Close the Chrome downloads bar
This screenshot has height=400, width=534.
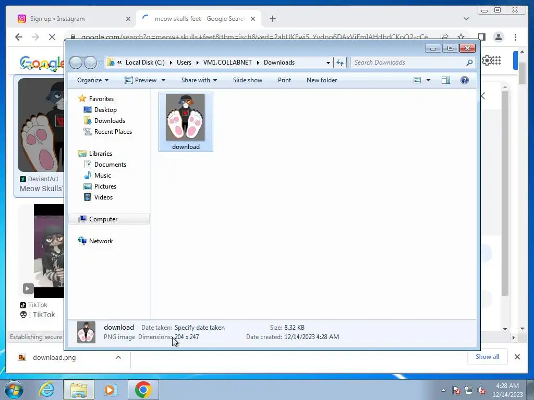pyautogui.click(x=517, y=357)
